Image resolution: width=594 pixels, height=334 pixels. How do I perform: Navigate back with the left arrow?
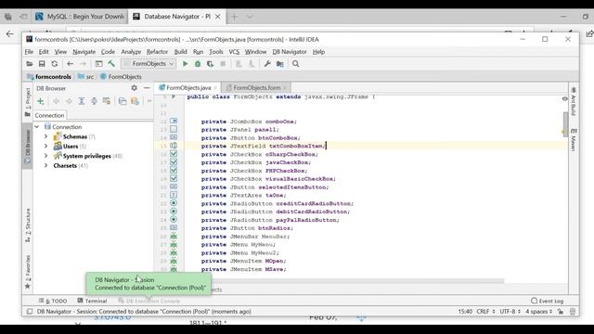pos(71,64)
